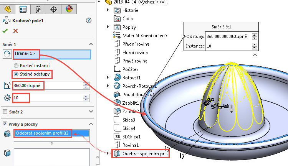Expand the Popisy tree node

(x=108, y=27)
